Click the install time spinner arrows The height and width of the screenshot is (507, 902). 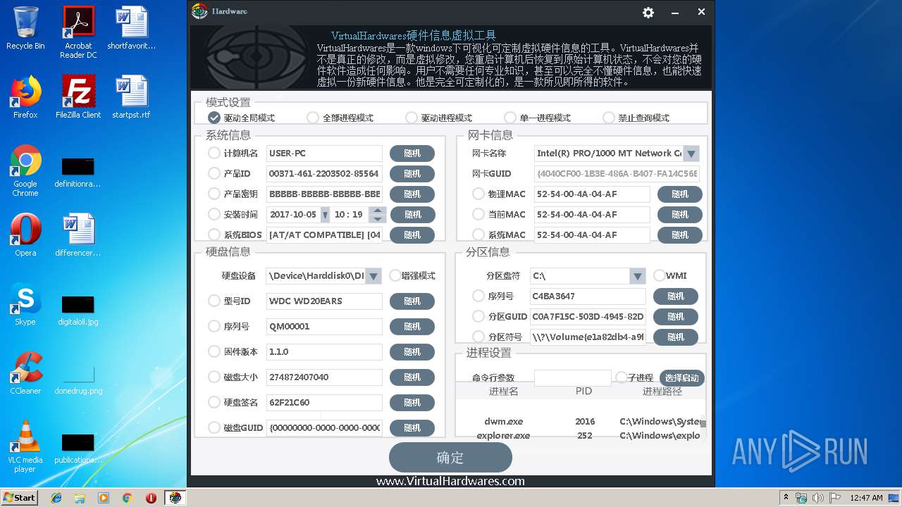378,215
